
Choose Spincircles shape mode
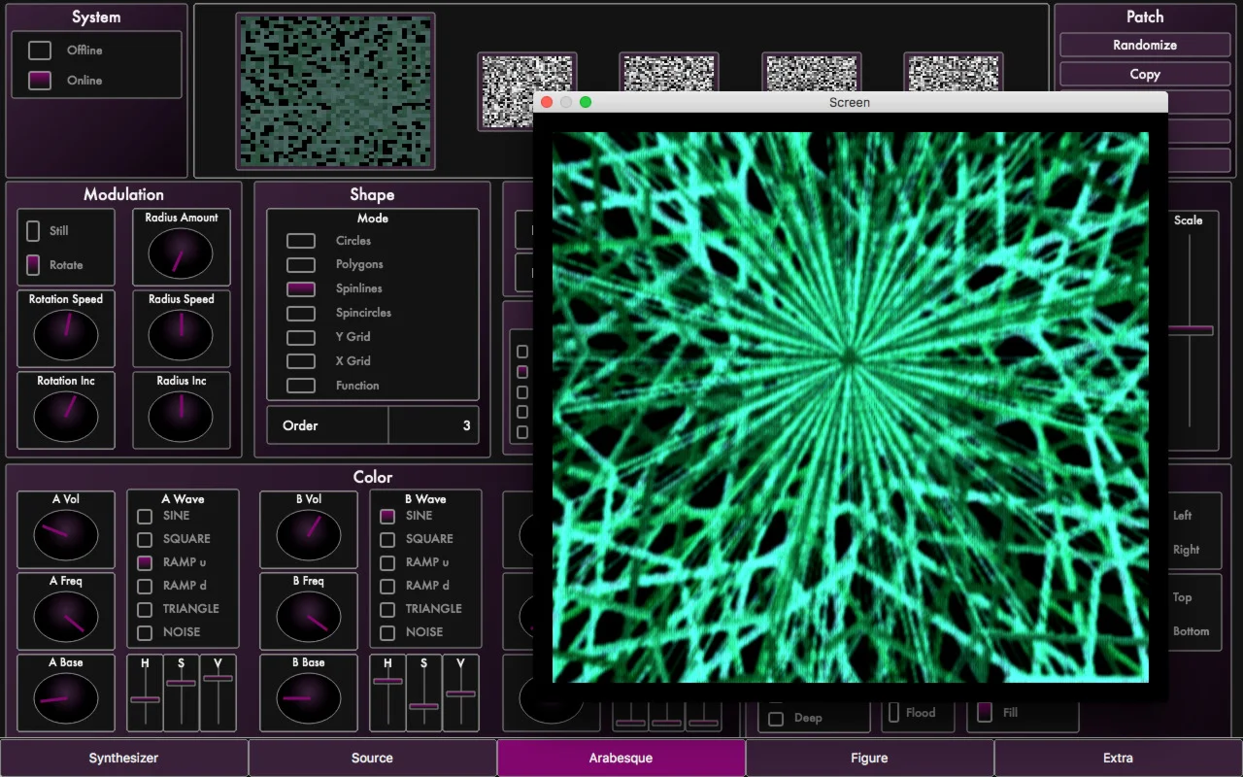click(301, 314)
